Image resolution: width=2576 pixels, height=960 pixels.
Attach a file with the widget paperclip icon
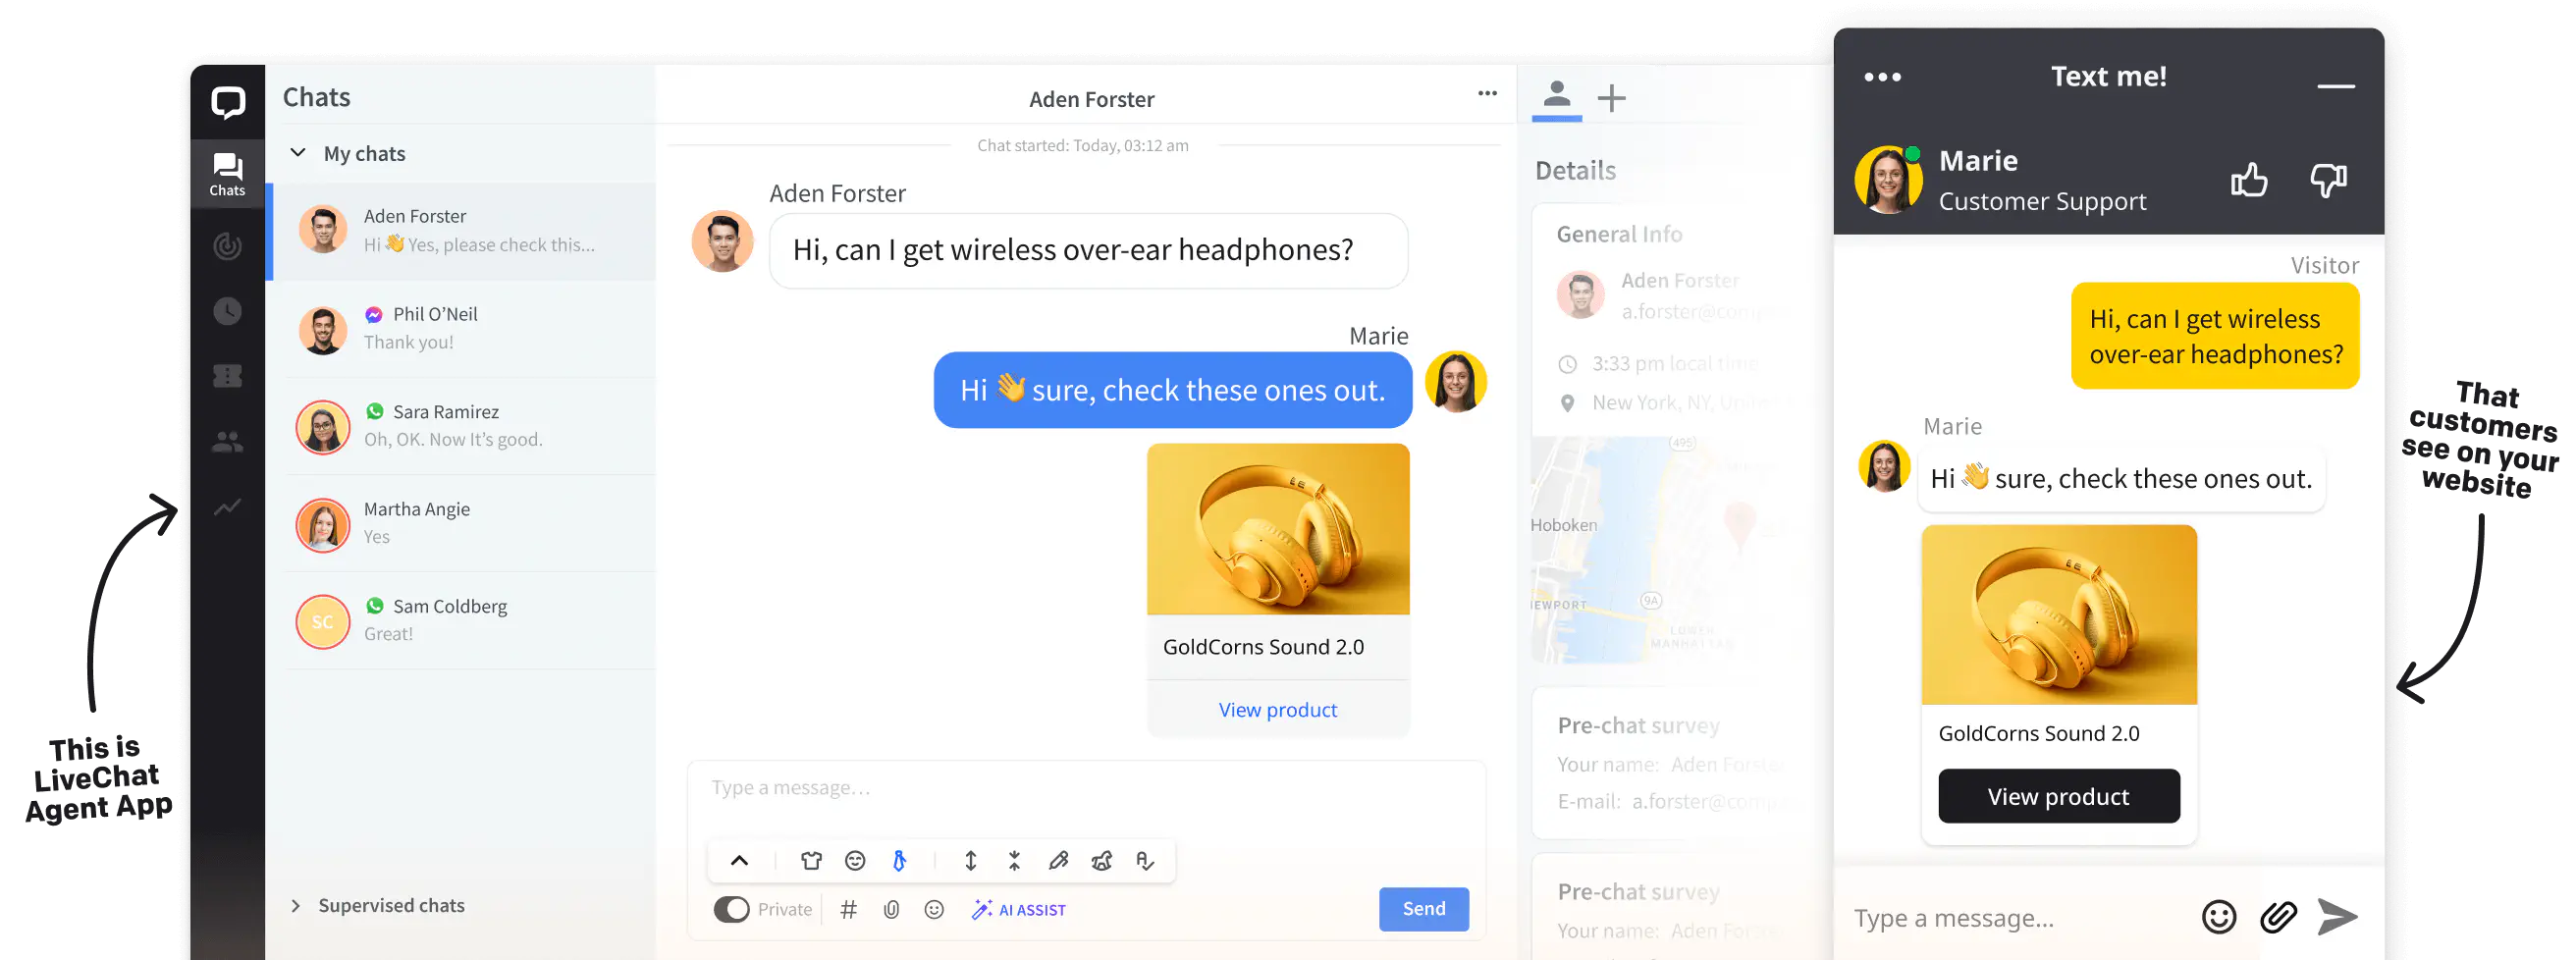2278,917
